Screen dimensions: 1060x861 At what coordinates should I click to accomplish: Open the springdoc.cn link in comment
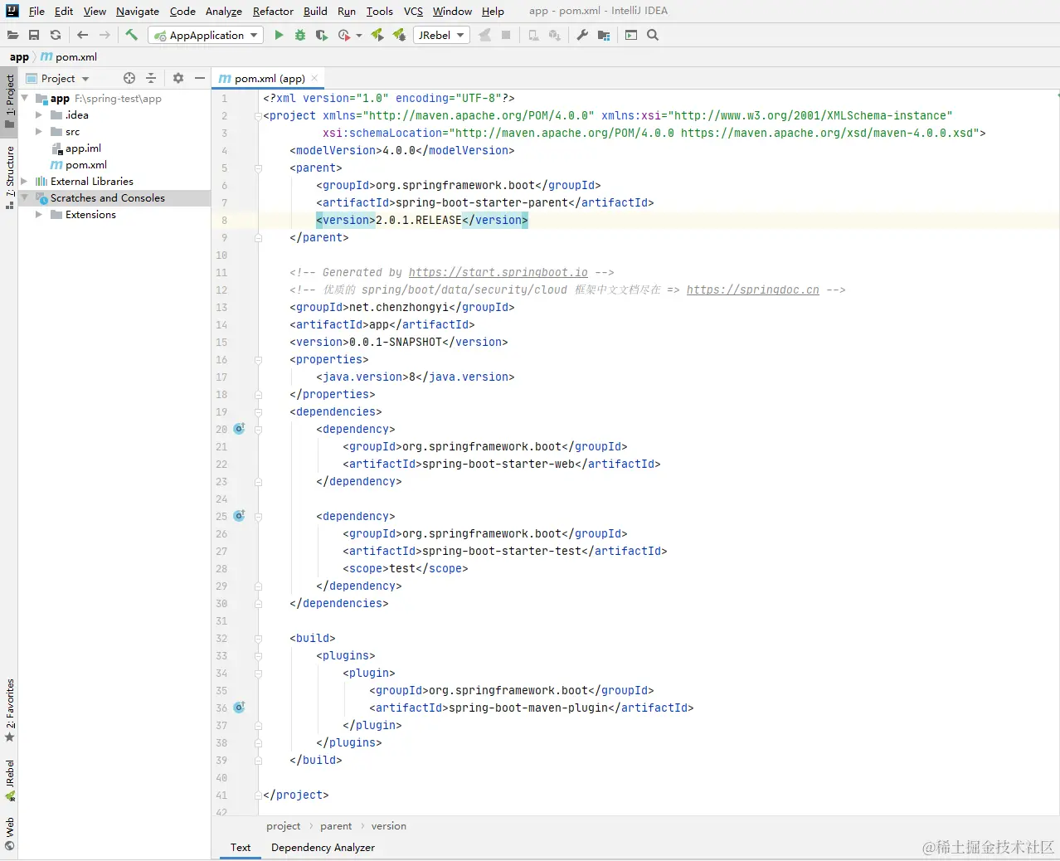coord(752,289)
